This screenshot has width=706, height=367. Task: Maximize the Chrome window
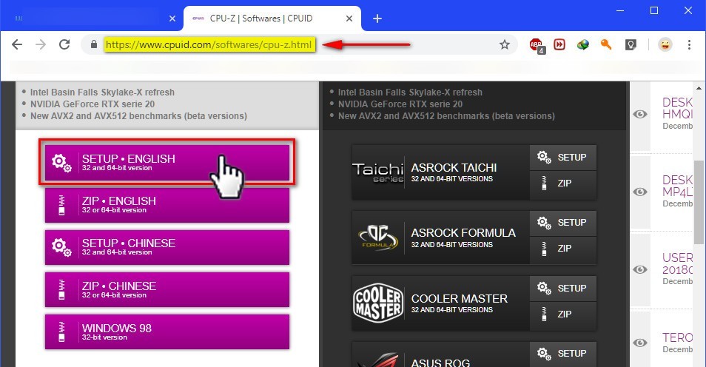click(654, 10)
